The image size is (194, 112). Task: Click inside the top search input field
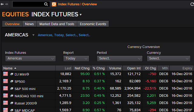point(28,4)
